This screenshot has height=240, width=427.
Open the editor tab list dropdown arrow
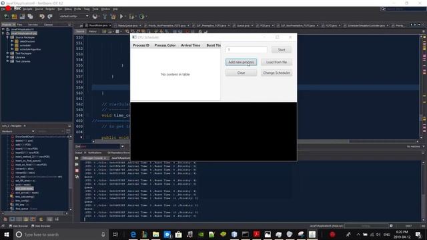(x=419, y=25)
